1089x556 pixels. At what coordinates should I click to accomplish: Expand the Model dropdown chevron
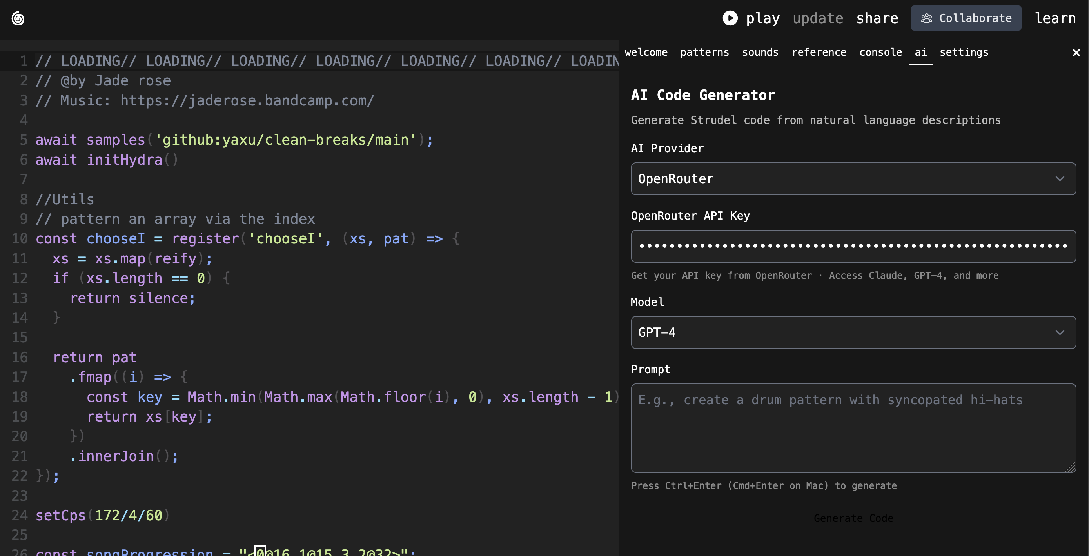(1060, 333)
